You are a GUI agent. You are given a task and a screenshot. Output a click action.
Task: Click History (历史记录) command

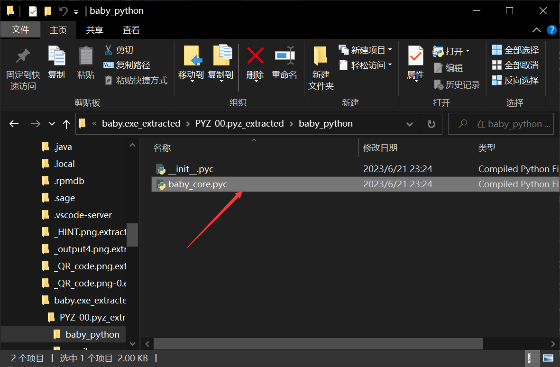[457, 84]
